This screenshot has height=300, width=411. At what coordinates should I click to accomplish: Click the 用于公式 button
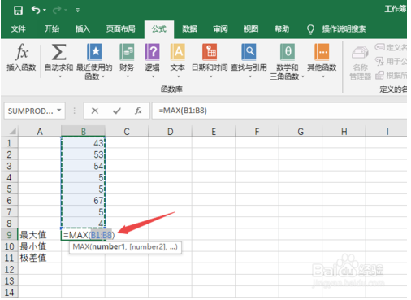[x=391, y=62]
